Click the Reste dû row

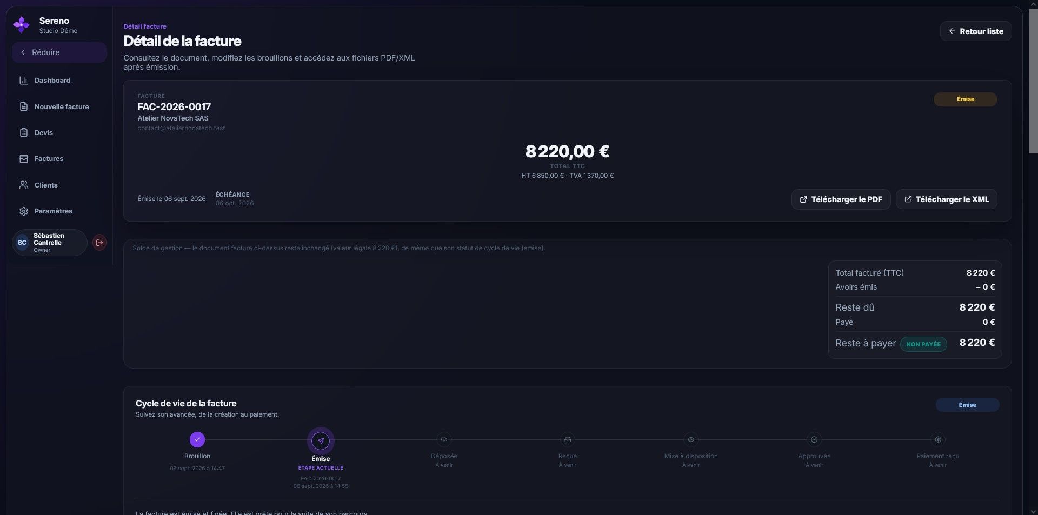coord(915,307)
